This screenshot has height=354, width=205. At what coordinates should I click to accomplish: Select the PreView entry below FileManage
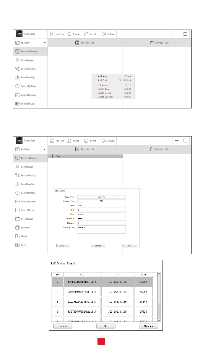(x=22, y=228)
